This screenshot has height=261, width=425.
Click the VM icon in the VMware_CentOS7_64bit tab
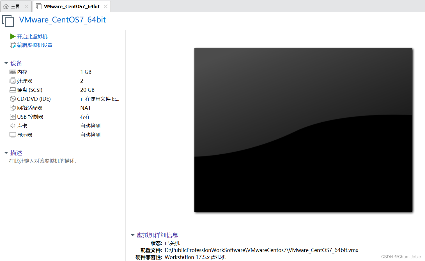[39, 6]
